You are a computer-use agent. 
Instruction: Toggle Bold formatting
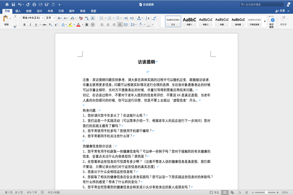tap(24, 24)
